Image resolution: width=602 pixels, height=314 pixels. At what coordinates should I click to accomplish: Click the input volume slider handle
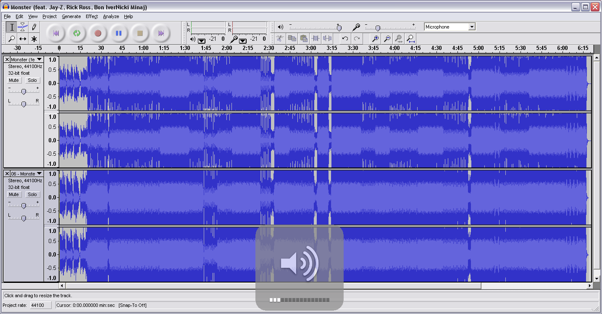pyautogui.click(x=378, y=28)
